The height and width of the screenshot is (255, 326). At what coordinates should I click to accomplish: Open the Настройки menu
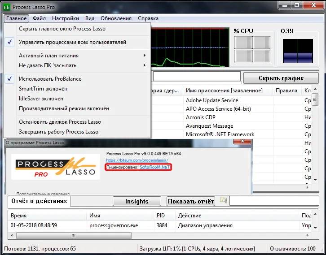tap(66, 18)
